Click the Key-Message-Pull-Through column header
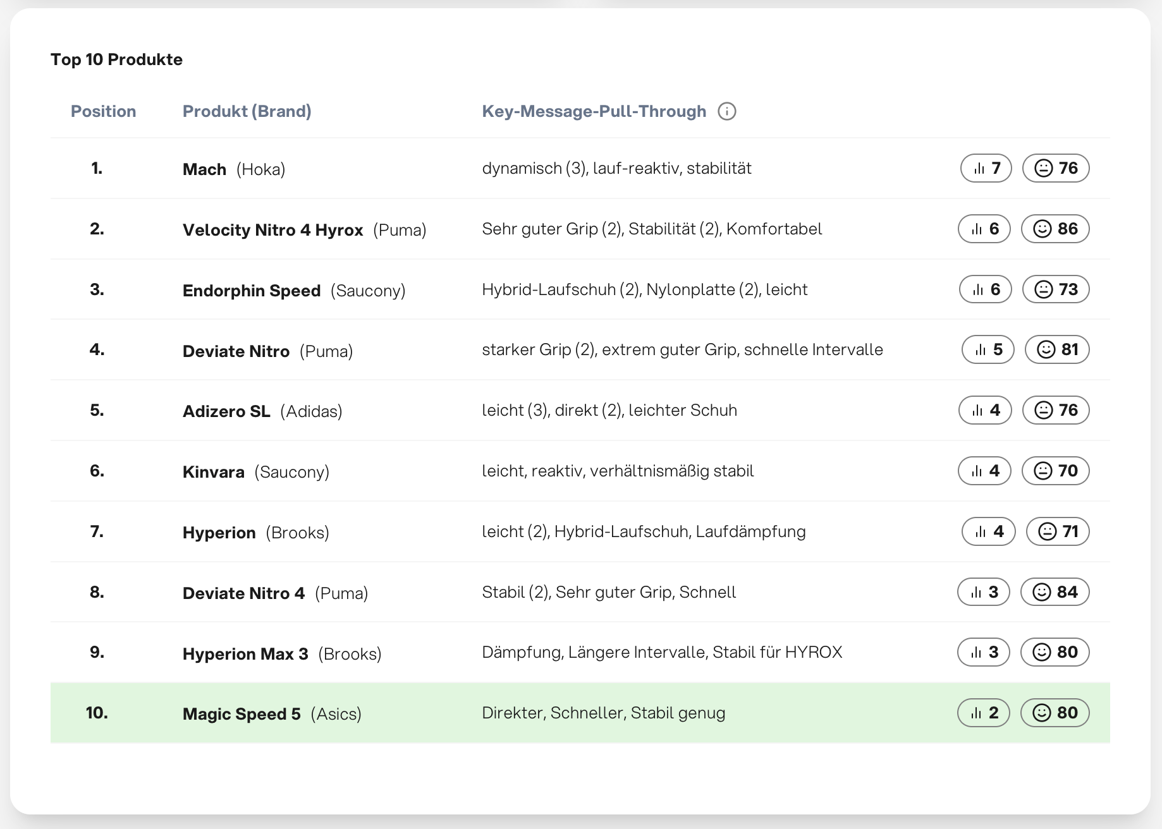1162x829 pixels. [x=594, y=111]
